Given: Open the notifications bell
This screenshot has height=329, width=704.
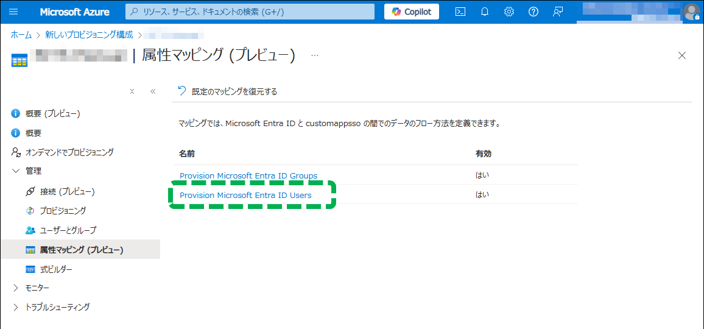Looking at the screenshot, I should [484, 12].
